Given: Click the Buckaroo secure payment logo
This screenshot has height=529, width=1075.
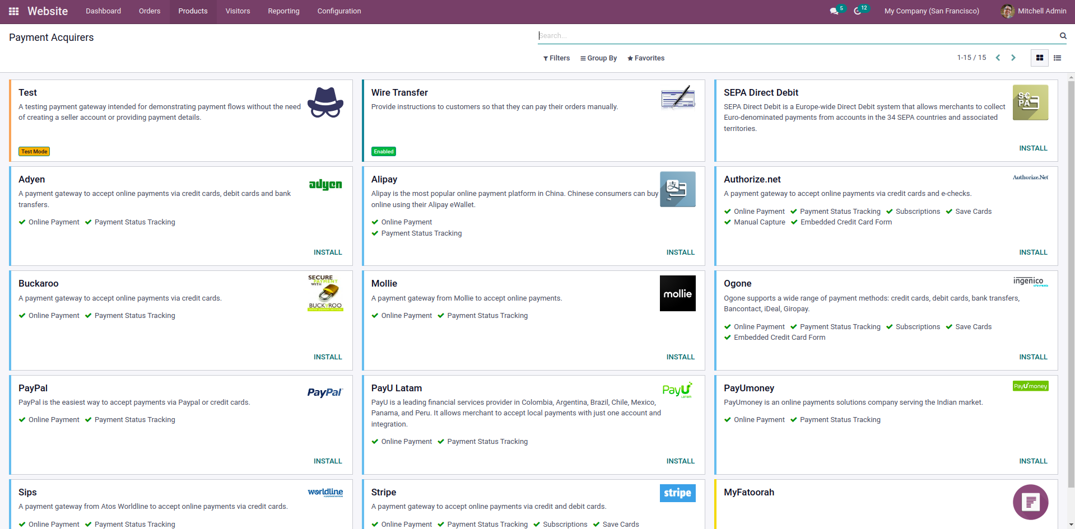Looking at the screenshot, I should coord(325,293).
